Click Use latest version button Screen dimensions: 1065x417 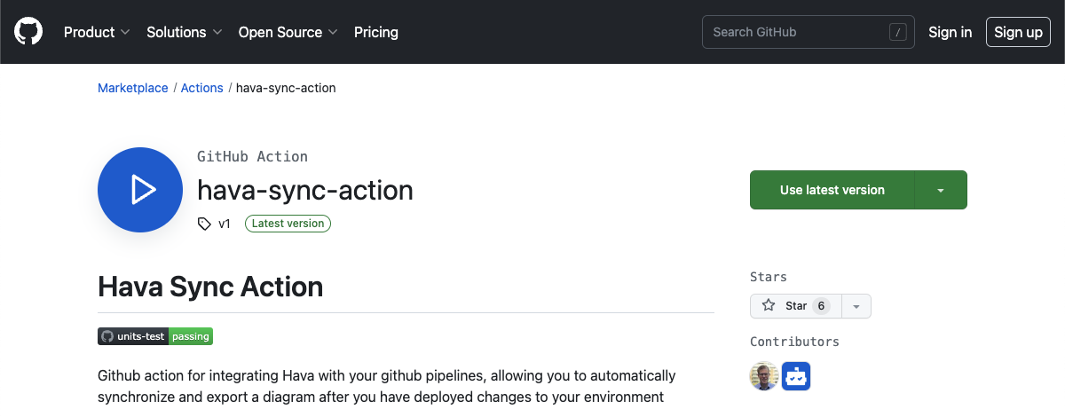click(832, 190)
